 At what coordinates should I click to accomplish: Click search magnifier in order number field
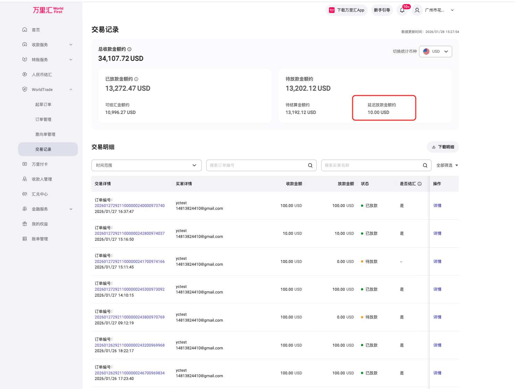(x=310, y=165)
